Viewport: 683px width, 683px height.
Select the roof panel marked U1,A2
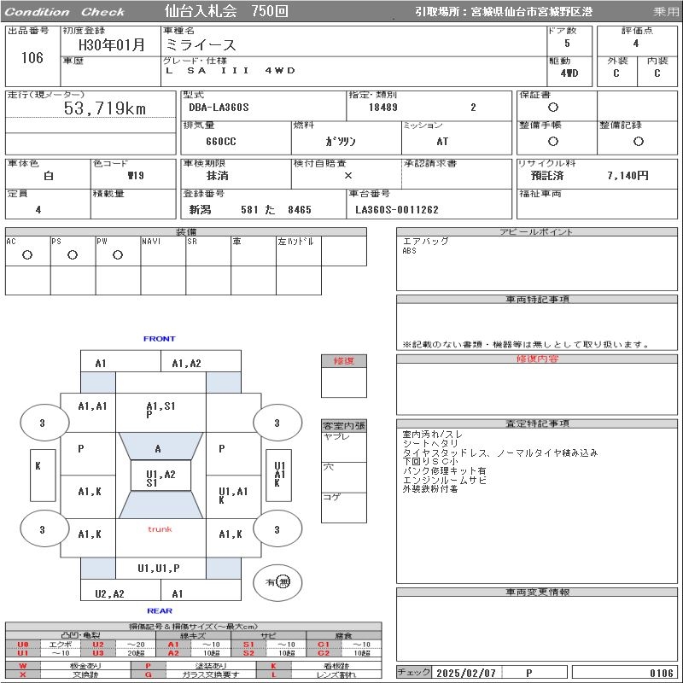point(161,476)
